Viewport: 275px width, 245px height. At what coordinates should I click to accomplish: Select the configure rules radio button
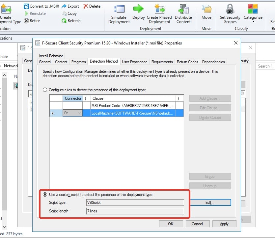tap(45, 90)
